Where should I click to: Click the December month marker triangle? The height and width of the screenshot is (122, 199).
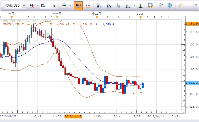pyautogui.click(x=97, y=18)
